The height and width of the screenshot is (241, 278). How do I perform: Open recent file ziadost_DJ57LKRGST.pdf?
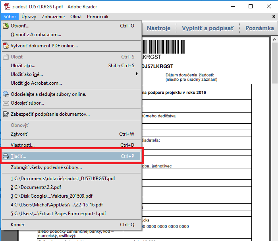tap(71, 179)
